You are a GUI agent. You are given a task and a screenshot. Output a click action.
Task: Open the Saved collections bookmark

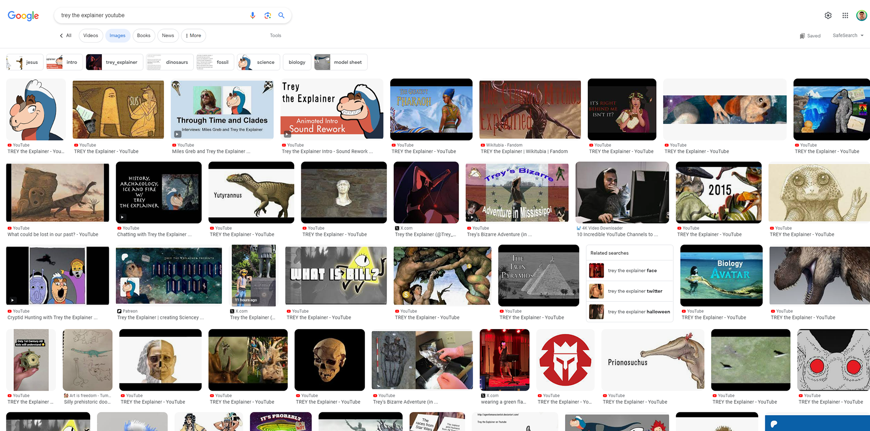(810, 36)
